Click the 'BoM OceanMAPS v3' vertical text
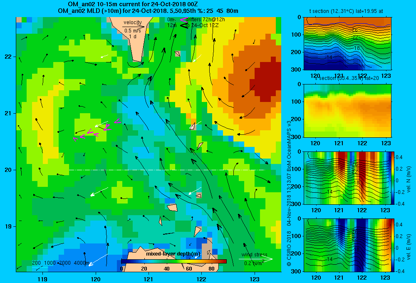The image size is (416, 283). pyautogui.click(x=289, y=146)
